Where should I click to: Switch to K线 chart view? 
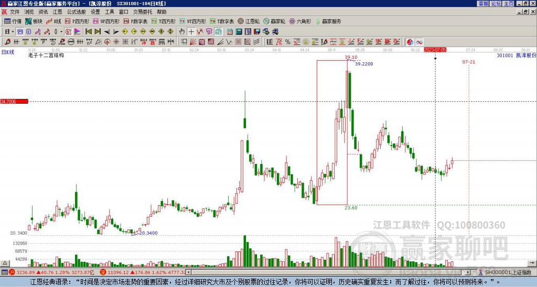pos(53,21)
